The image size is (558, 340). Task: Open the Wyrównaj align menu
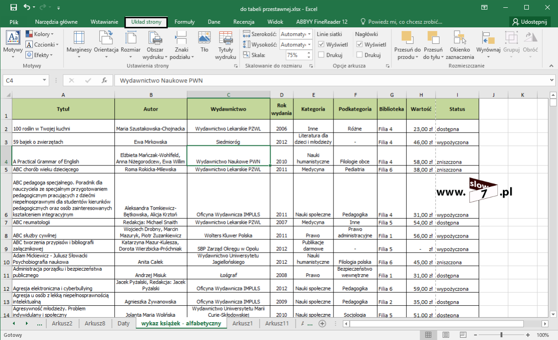pos(488,44)
